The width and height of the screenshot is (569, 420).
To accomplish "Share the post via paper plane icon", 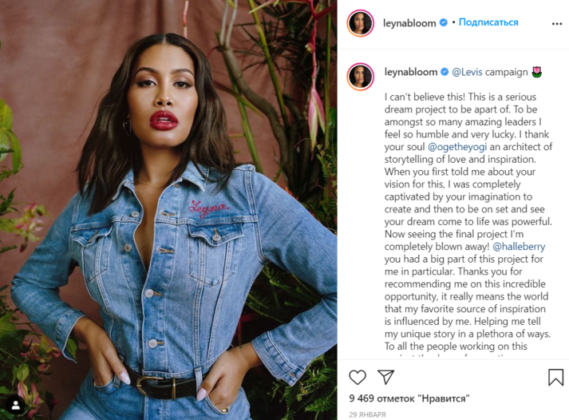I will (385, 377).
